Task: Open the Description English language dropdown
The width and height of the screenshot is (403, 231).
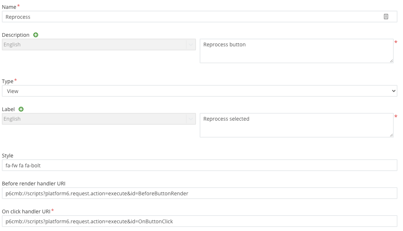Action: tap(99, 45)
